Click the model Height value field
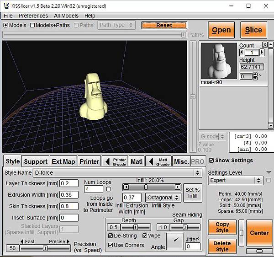274x257 pixels. click(x=252, y=67)
